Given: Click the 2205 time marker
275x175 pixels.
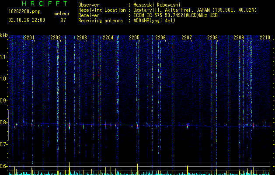Looking at the screenshot, I should point(134,38).
